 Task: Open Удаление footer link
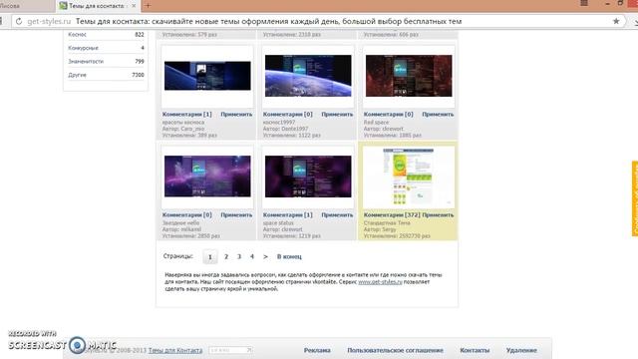point(521,350)
